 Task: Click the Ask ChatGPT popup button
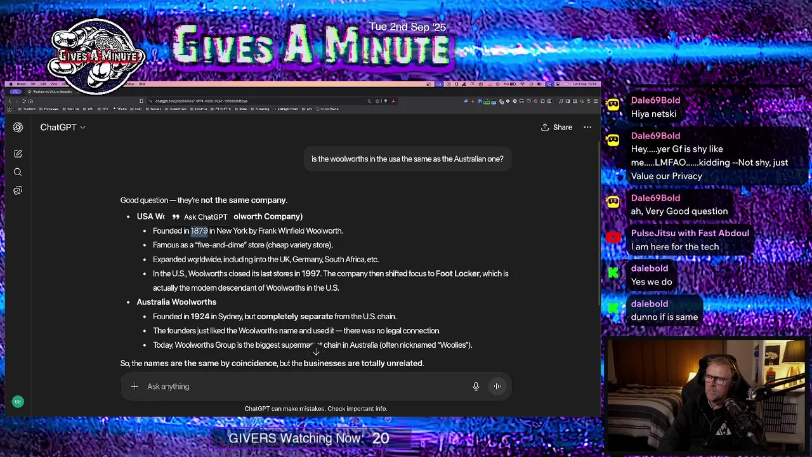[199, 217]
